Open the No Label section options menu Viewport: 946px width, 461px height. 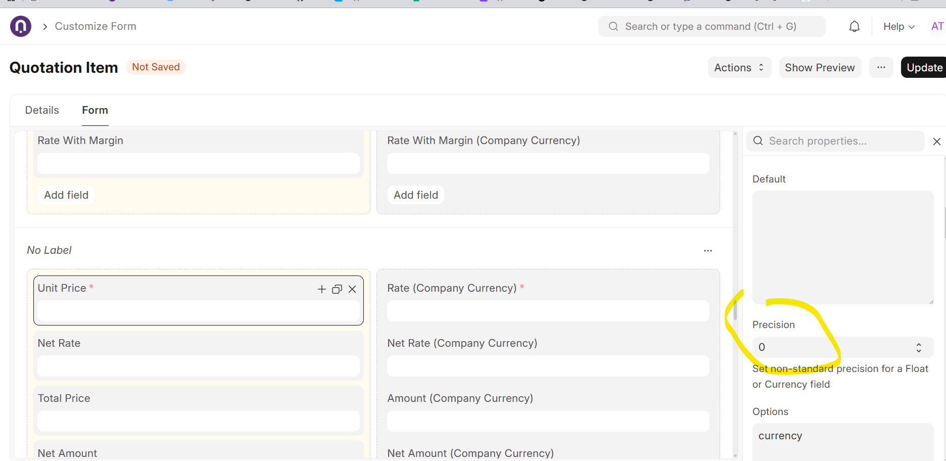(x=707, y=251)
